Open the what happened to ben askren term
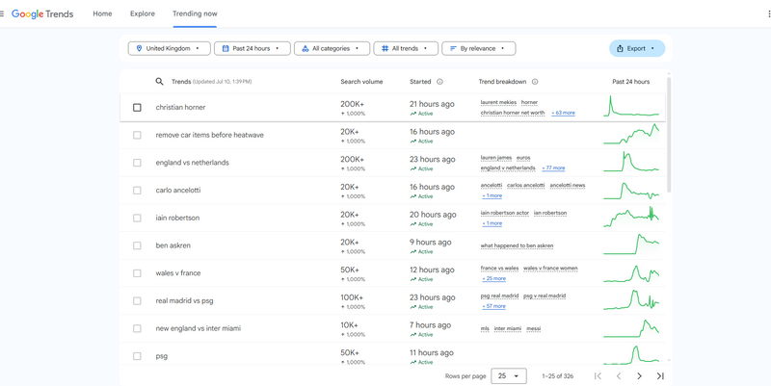Viewport: 771px width, 386px height. coord(518,245)
